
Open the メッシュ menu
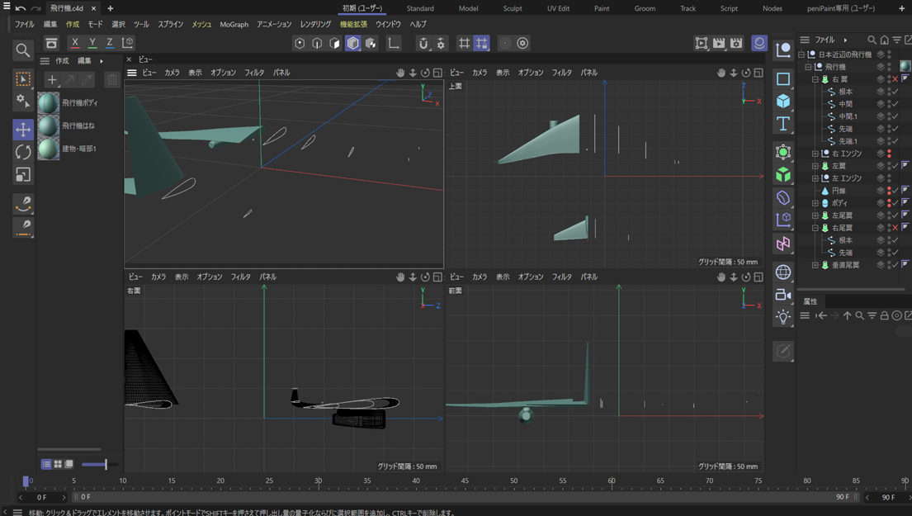point(201,25)
